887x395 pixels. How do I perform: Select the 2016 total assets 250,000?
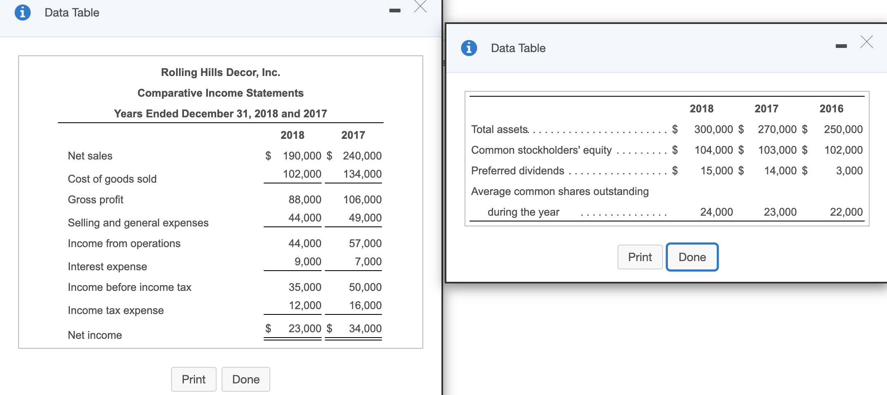pos(843,129)
